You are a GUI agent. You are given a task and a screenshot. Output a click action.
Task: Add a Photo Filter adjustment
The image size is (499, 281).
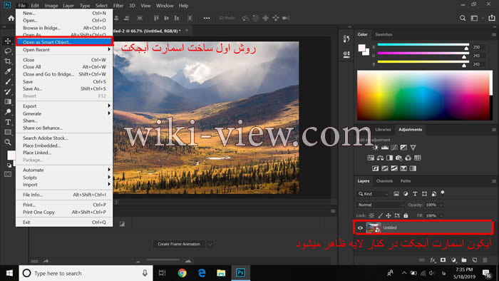398,158
